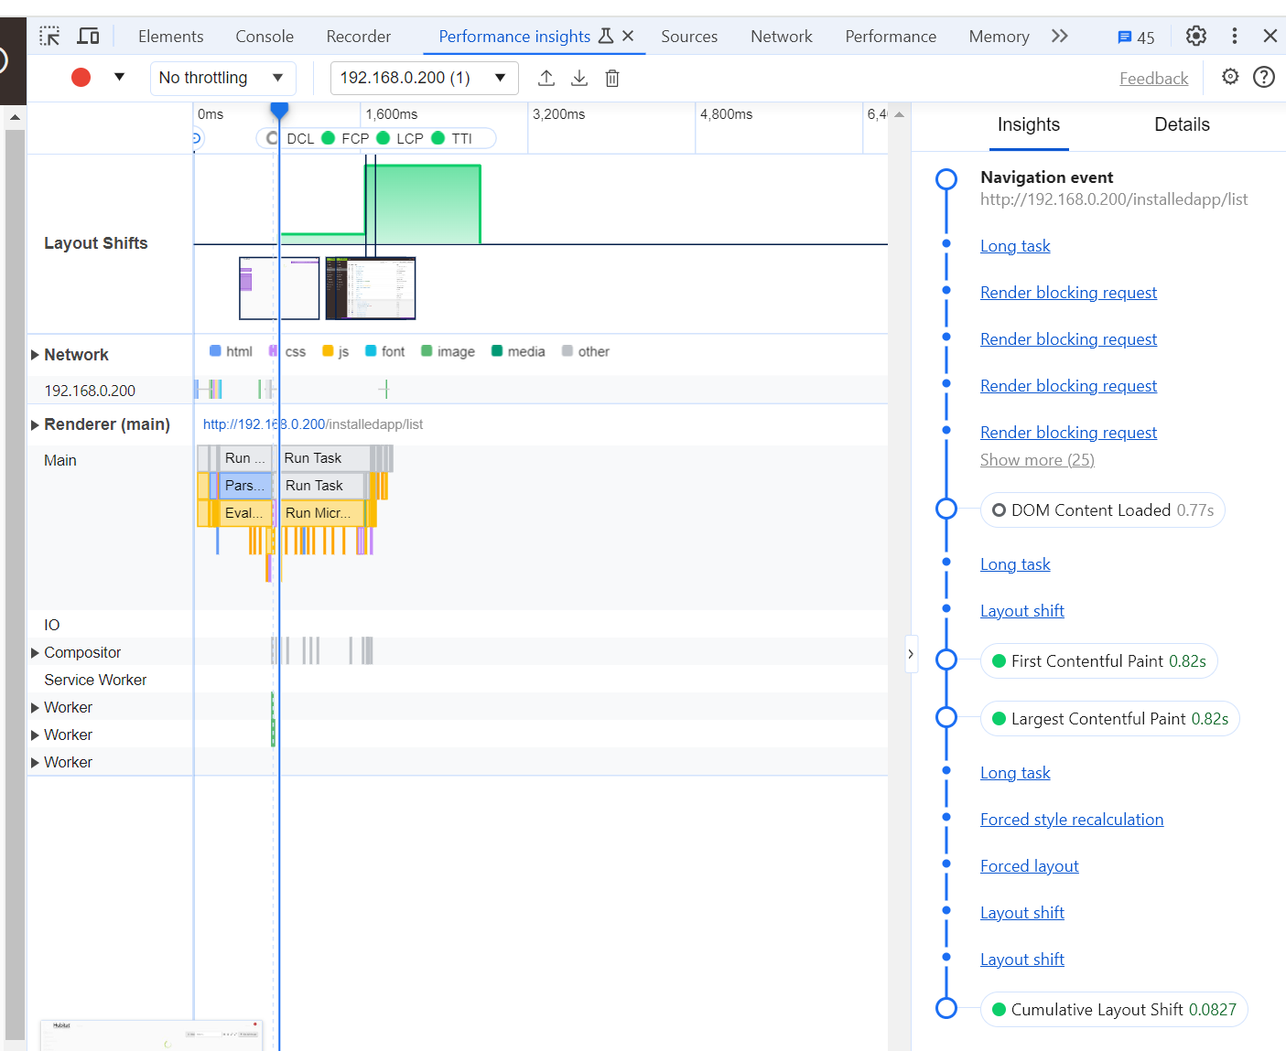Collapse the insights sidebar with the arrow handle
The height and width of the screenshot is (1051, 1286).
pyautogui.click(x=911, y=654)
